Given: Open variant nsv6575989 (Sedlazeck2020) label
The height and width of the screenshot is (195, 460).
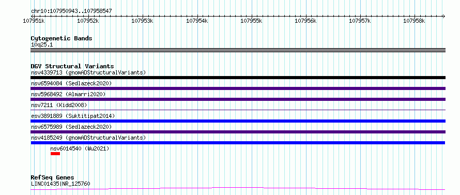Looking at the screenshot, I should coord(71,127).
